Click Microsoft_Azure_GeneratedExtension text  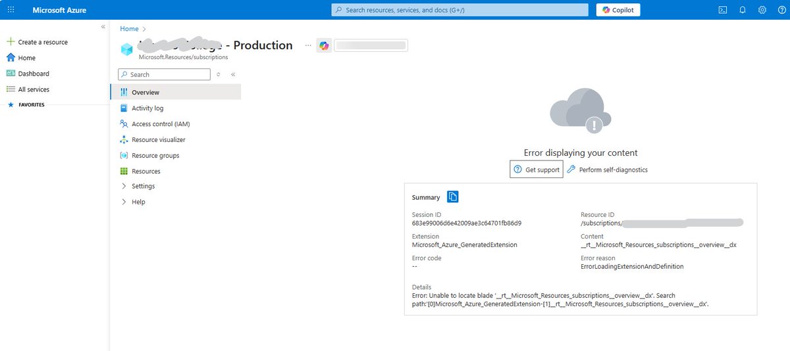click(464, 245)
